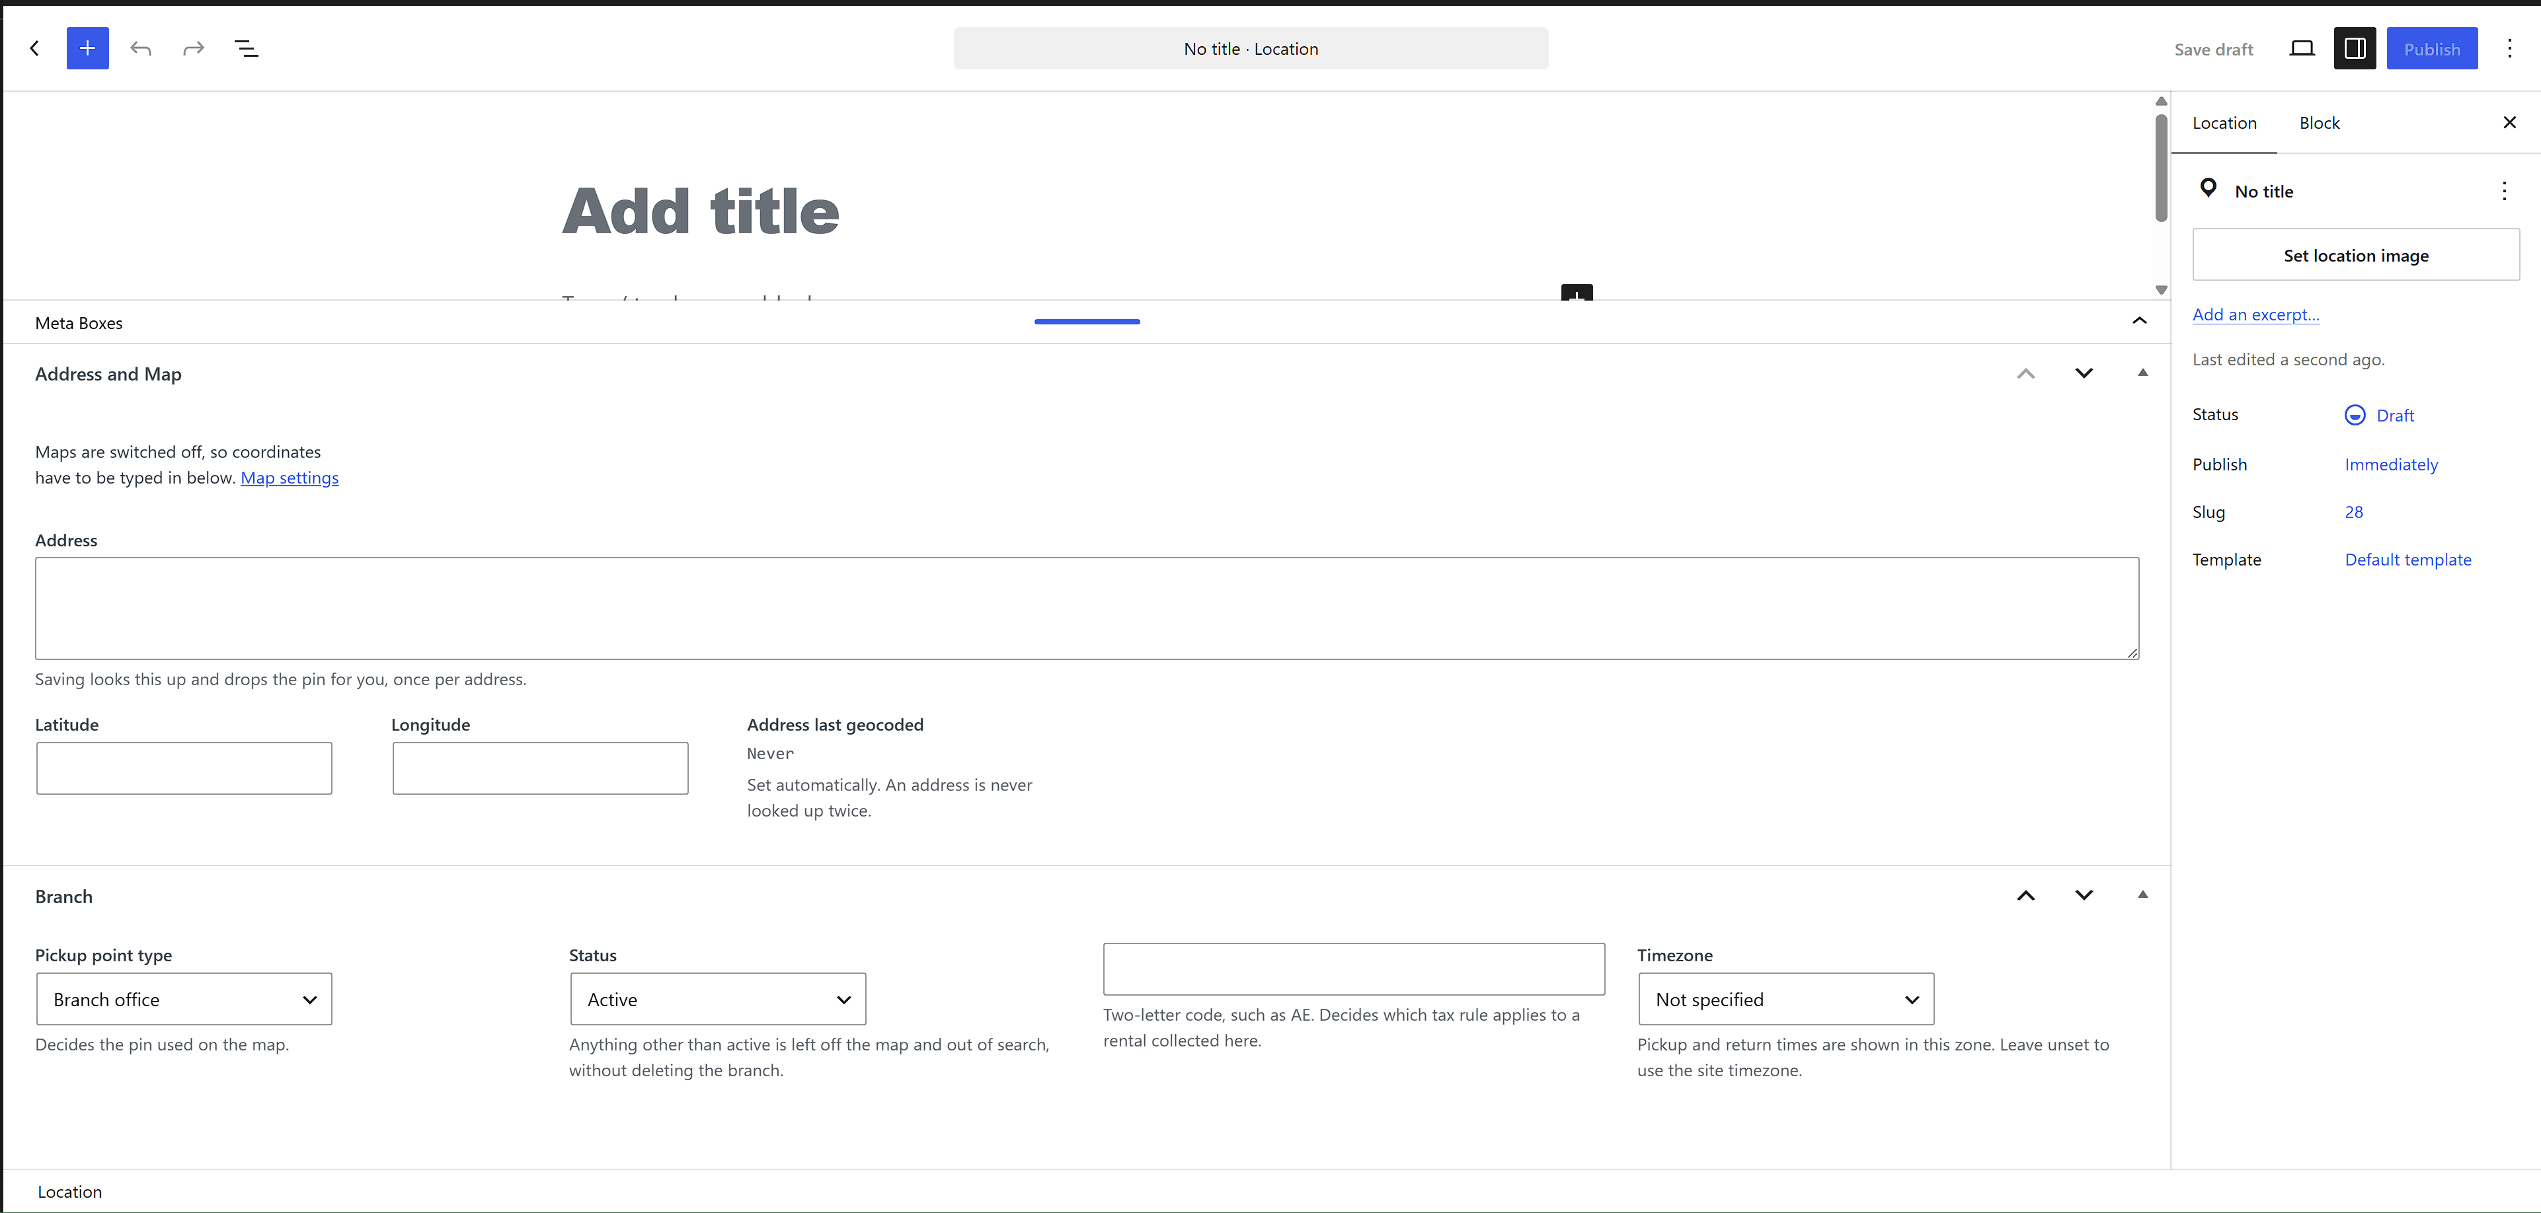Toggle the settings sidebar panel icon
The height and width of the screenshot is (1213, 2541).
click(x=2355, y=48)
